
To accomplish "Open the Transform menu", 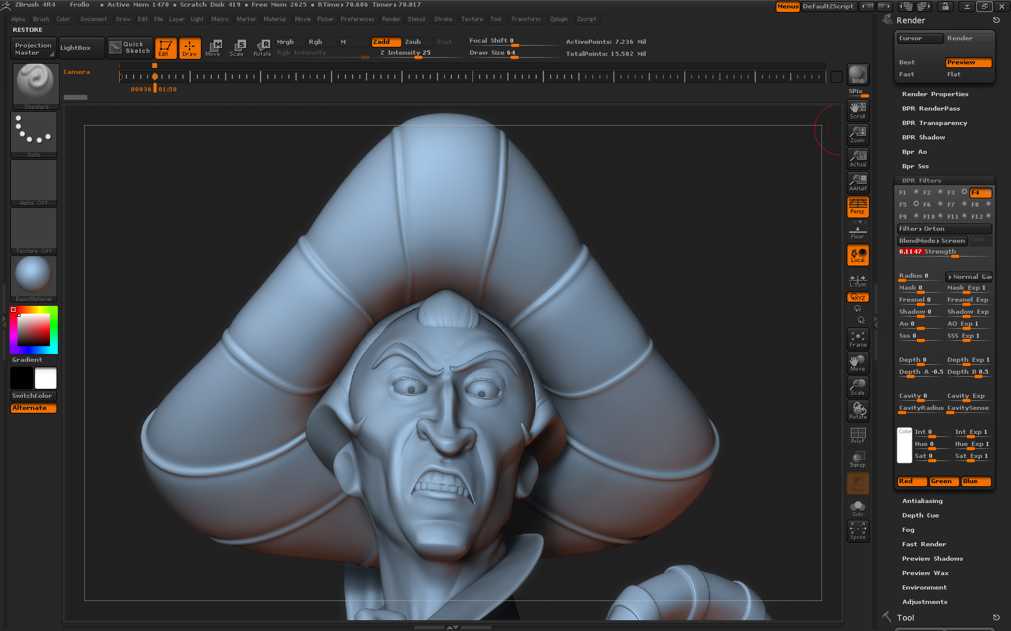I will [526, 19].
